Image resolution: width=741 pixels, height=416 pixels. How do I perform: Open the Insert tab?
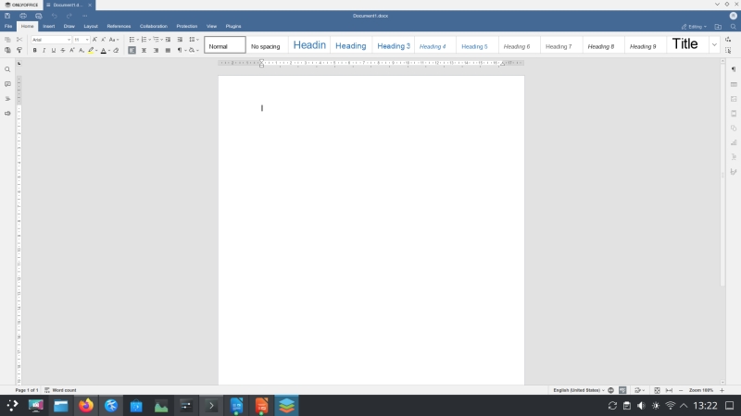(x=49, y=26)
